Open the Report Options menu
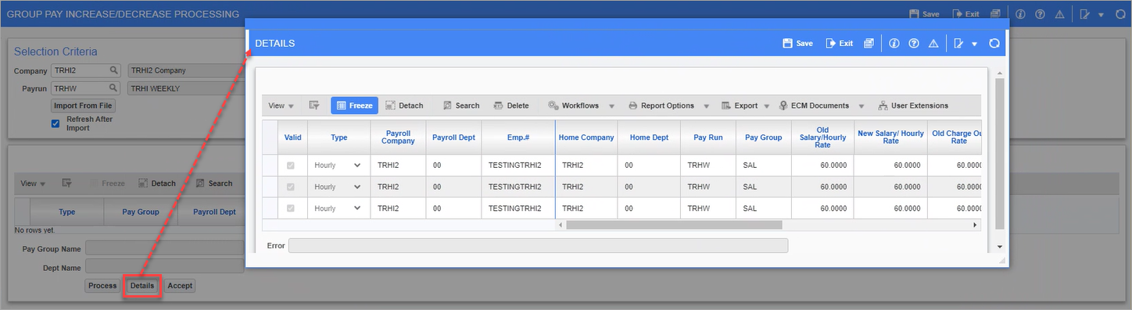Viewport: 1132px width, 310px height. (661, 105)
